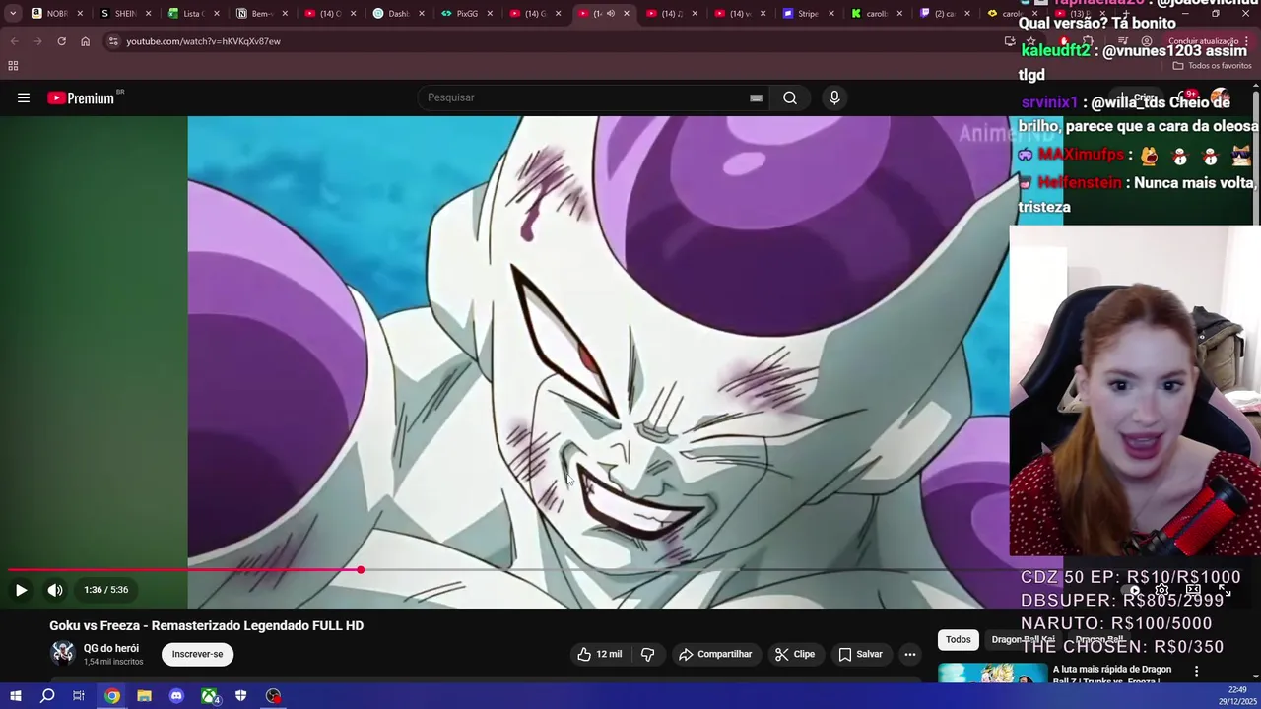This screenshot has height=709, width=1261.
Task: Share video via Compartilhar button
Action: click(x=715, y=654)
